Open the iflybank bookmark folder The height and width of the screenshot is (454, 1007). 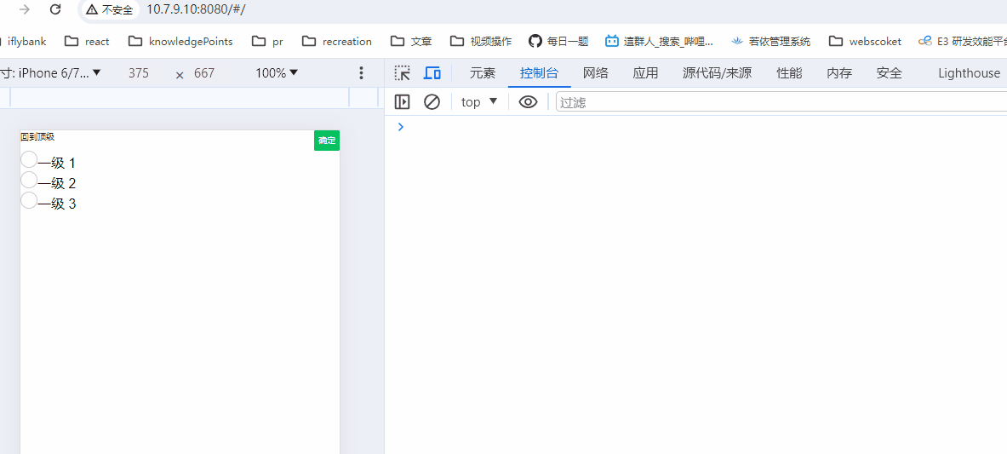[24, 41]
